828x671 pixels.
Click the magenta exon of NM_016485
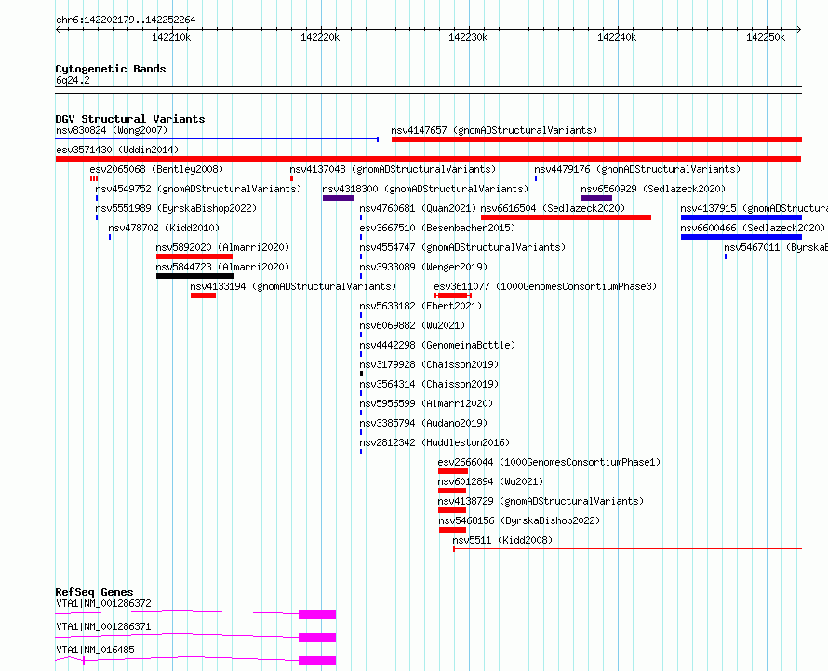317,661
